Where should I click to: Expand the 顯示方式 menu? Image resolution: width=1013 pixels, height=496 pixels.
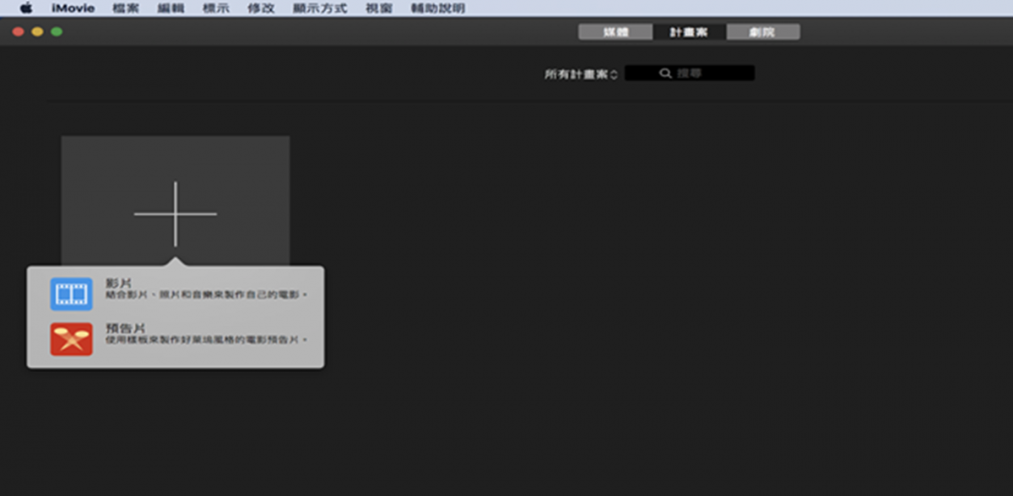tap(319, 8)
